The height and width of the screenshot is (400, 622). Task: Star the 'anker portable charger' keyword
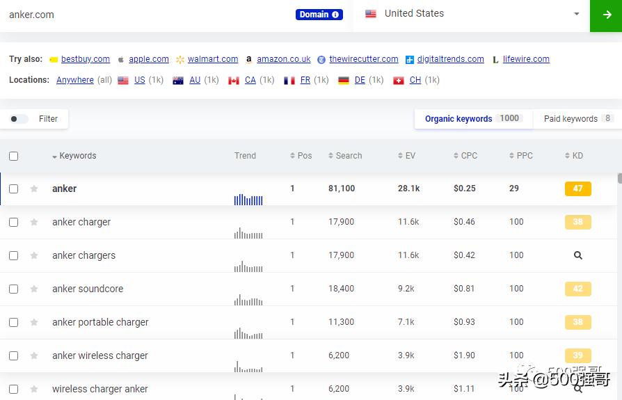[34, 322]
